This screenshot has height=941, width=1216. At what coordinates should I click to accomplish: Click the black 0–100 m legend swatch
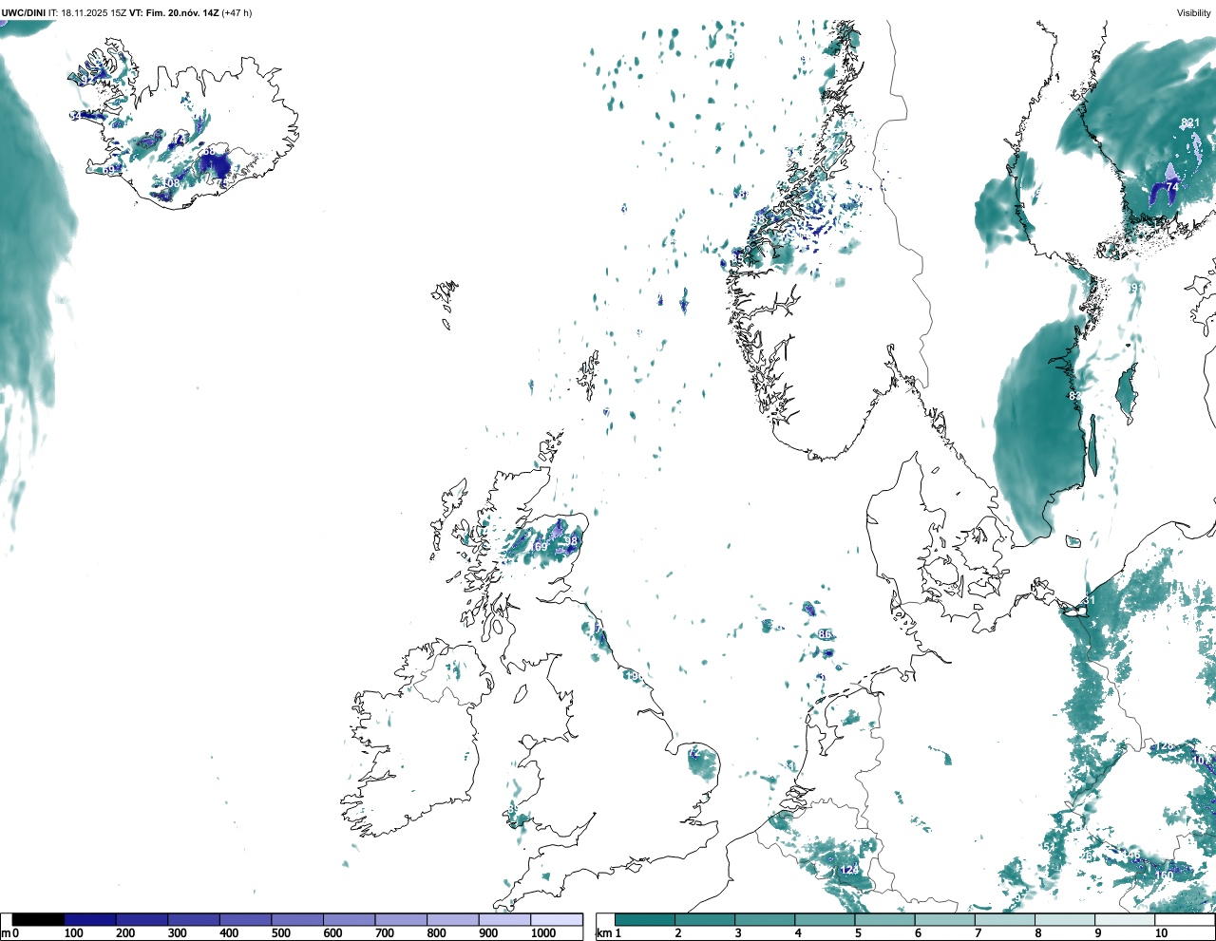click(x=39, y=920)
